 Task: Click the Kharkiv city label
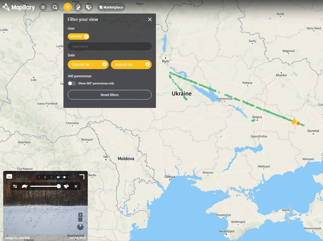(281, 75)
